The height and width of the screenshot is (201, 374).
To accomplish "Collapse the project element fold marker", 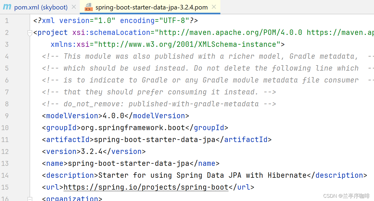I will click(30, 33).
